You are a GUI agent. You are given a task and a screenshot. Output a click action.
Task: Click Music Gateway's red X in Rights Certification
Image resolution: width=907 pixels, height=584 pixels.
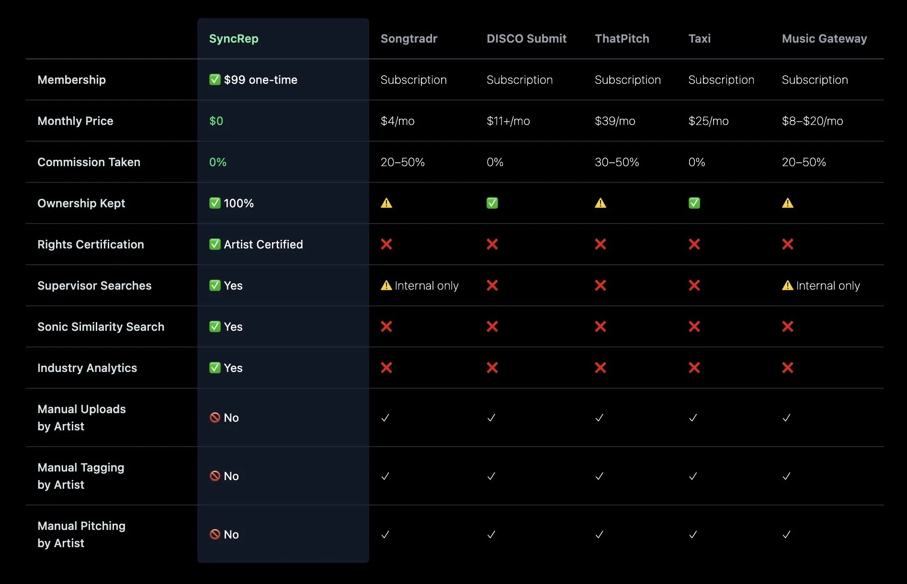click(788, 244)
